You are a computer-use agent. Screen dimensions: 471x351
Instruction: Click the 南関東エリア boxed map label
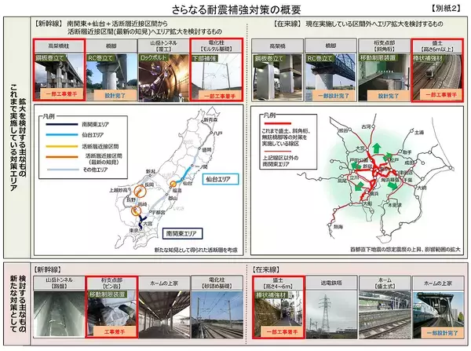[182, 233]
